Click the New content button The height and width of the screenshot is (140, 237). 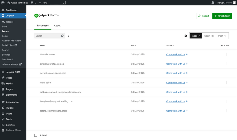point(43,3)
